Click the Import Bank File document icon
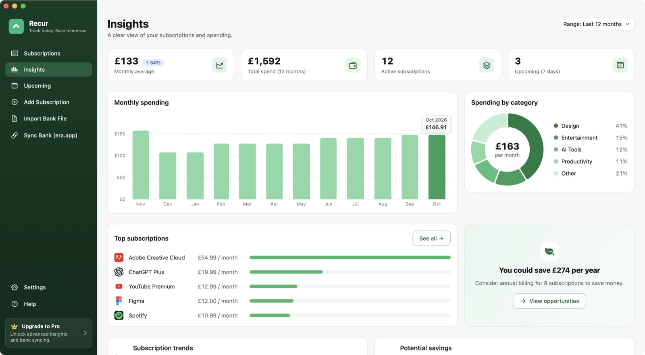This screenshot has width=645, height=355. [15, 118]
